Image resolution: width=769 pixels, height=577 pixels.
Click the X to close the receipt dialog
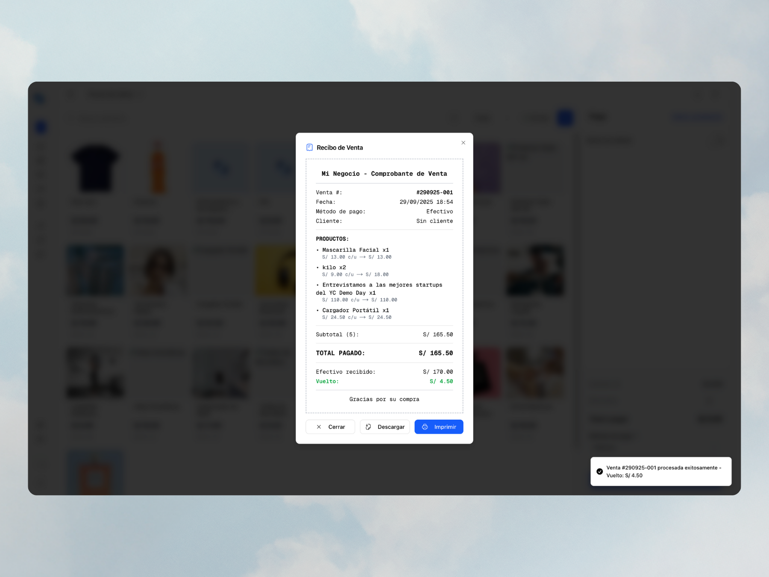(x=463, y=143)
